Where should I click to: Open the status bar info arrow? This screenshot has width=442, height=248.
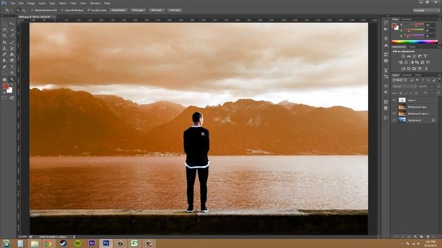74,237
